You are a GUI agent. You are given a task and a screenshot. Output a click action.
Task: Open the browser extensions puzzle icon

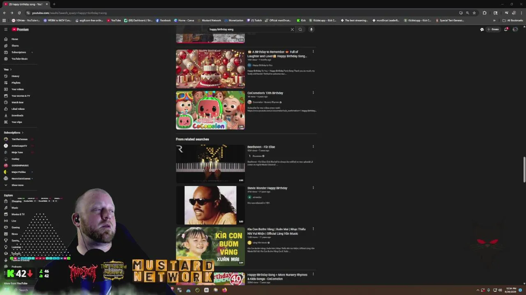(x=484, y=13)
